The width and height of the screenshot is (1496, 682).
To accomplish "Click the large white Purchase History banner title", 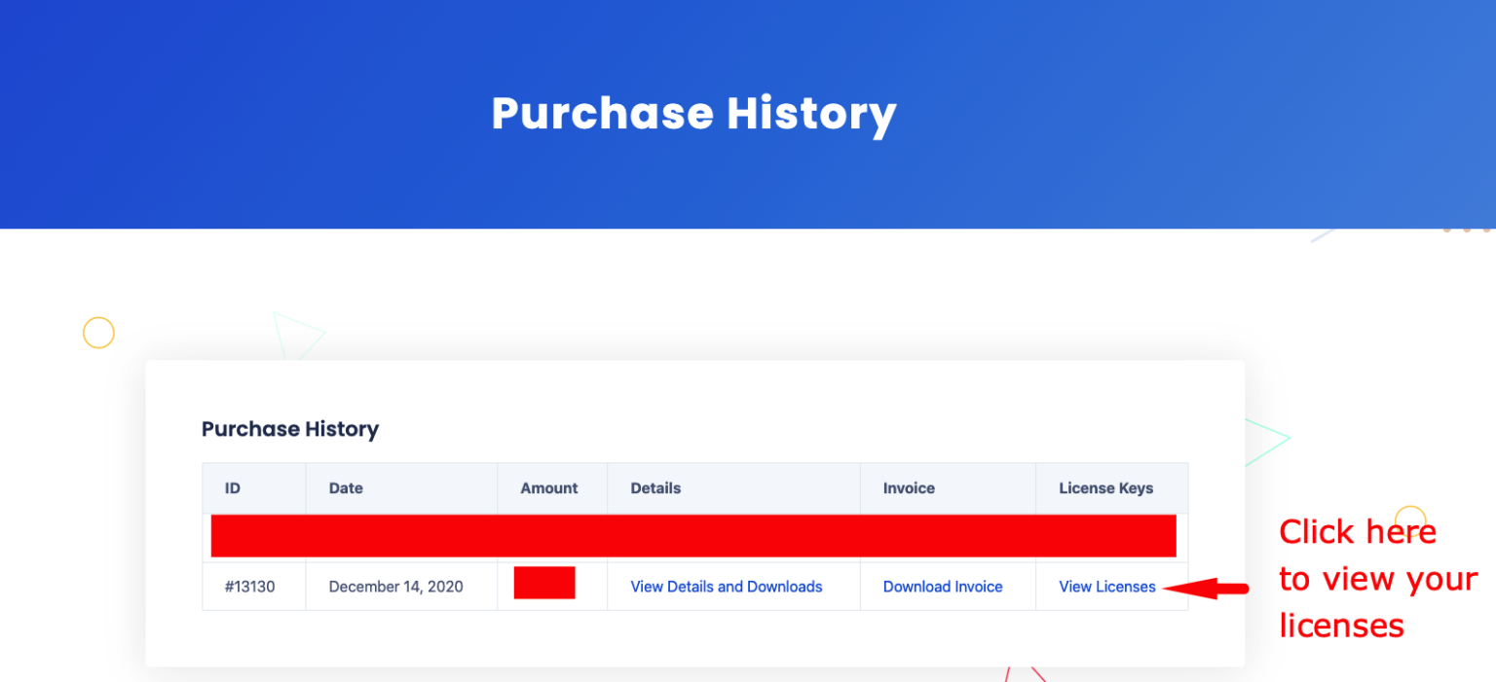I will click(x=693, y=113).
